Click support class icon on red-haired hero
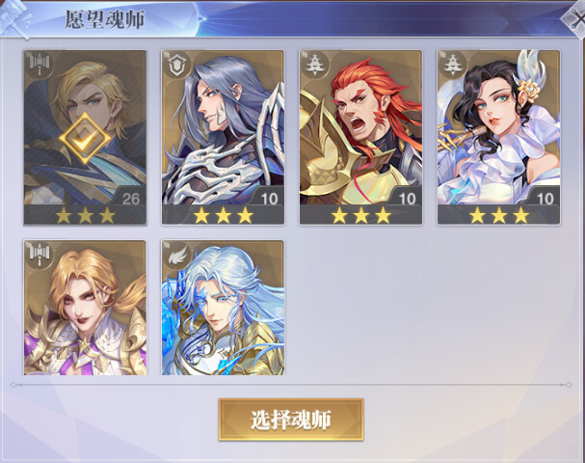Screen dimensions: 585x463 pyautogui.click(x=315, y=66)
